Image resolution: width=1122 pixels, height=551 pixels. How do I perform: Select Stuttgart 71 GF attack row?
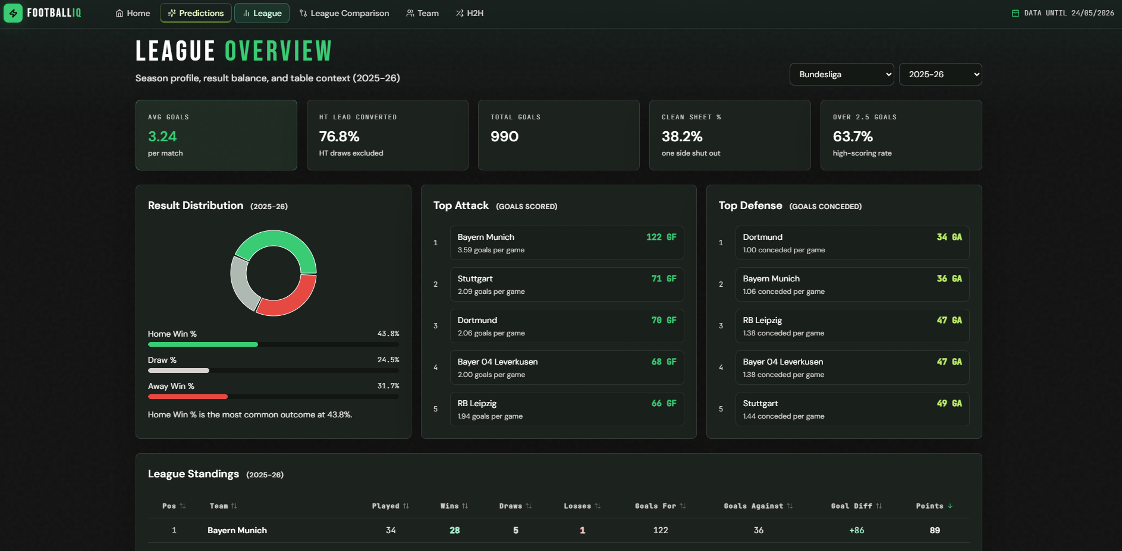tap(567, 284)
